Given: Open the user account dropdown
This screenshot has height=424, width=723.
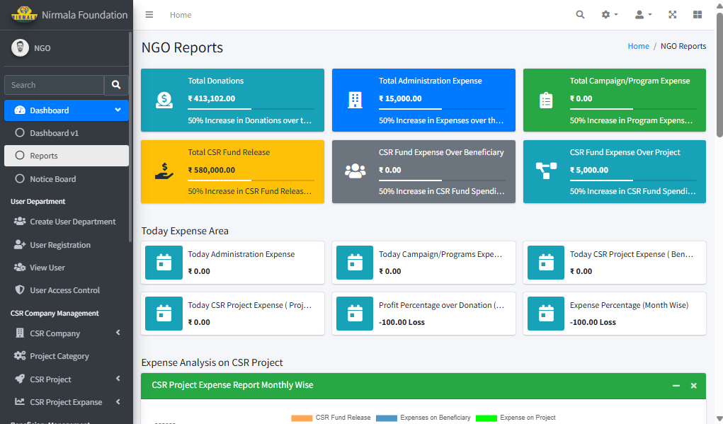Looking at the screenshot, I should 643,15.
